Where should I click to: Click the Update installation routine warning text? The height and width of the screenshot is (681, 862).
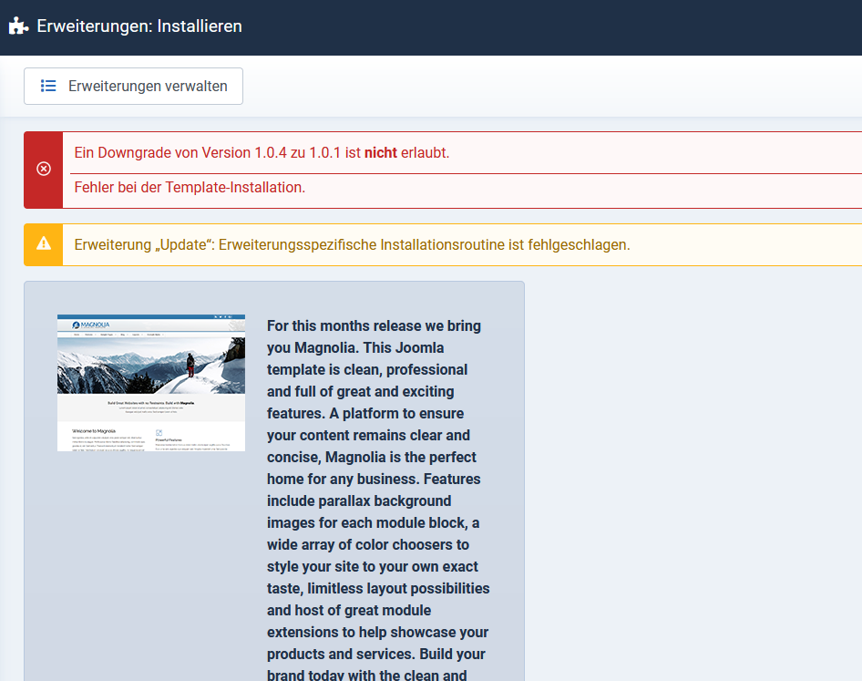pyautogui.click(x=352, y=244)
